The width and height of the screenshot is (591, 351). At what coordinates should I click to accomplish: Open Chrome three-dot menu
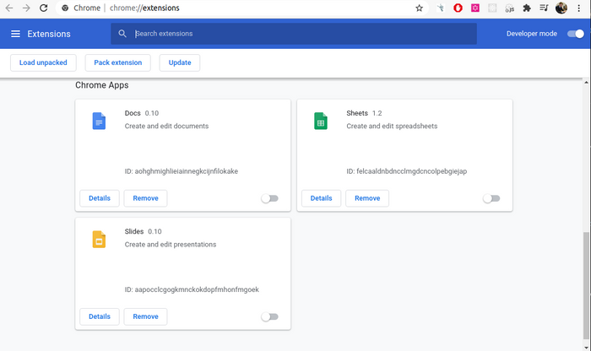pyautogui.click(x=579, y=8)
